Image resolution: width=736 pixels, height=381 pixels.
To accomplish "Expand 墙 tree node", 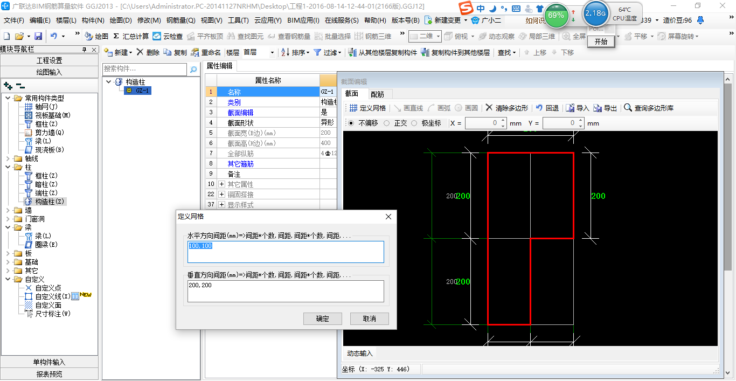I will 8,210.
